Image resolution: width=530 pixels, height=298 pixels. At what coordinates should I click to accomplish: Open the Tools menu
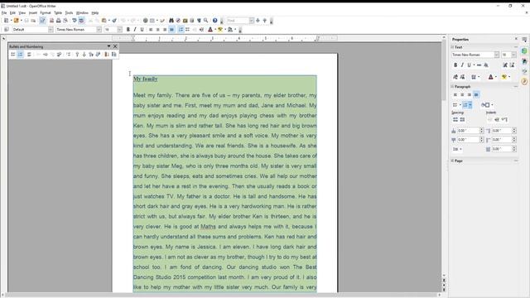tap(69, 13)
